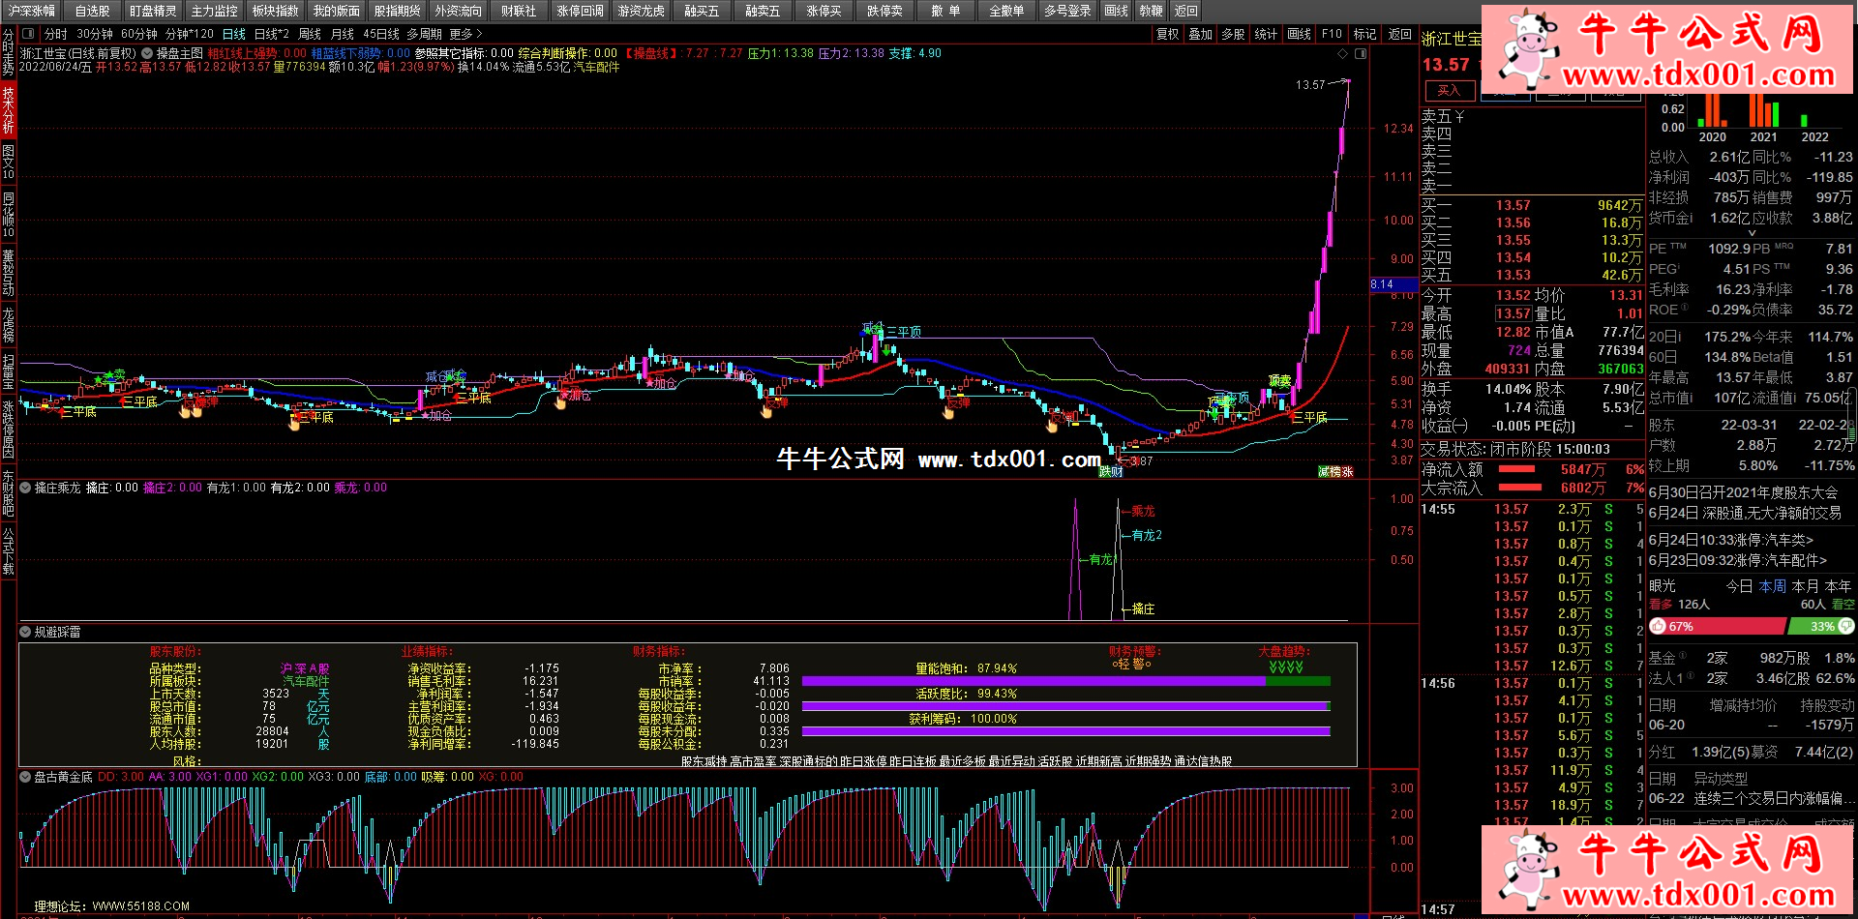Click the 减持涨 tag at chart bottom right
1858x919 pixels.
[1335, 472]
